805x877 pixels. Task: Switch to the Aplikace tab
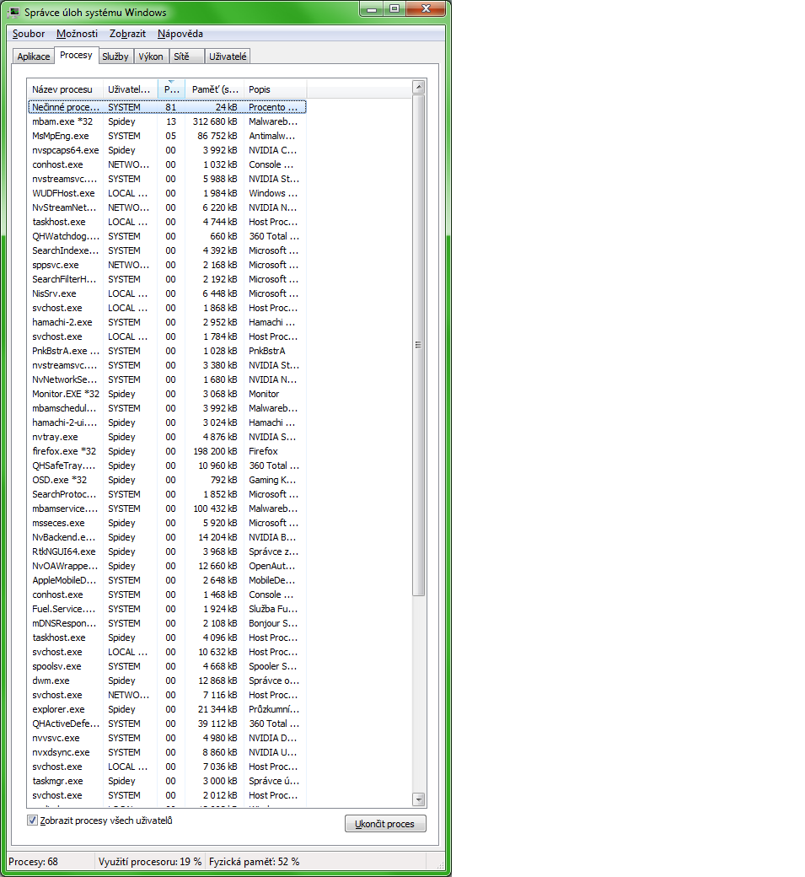coord(34,56)
